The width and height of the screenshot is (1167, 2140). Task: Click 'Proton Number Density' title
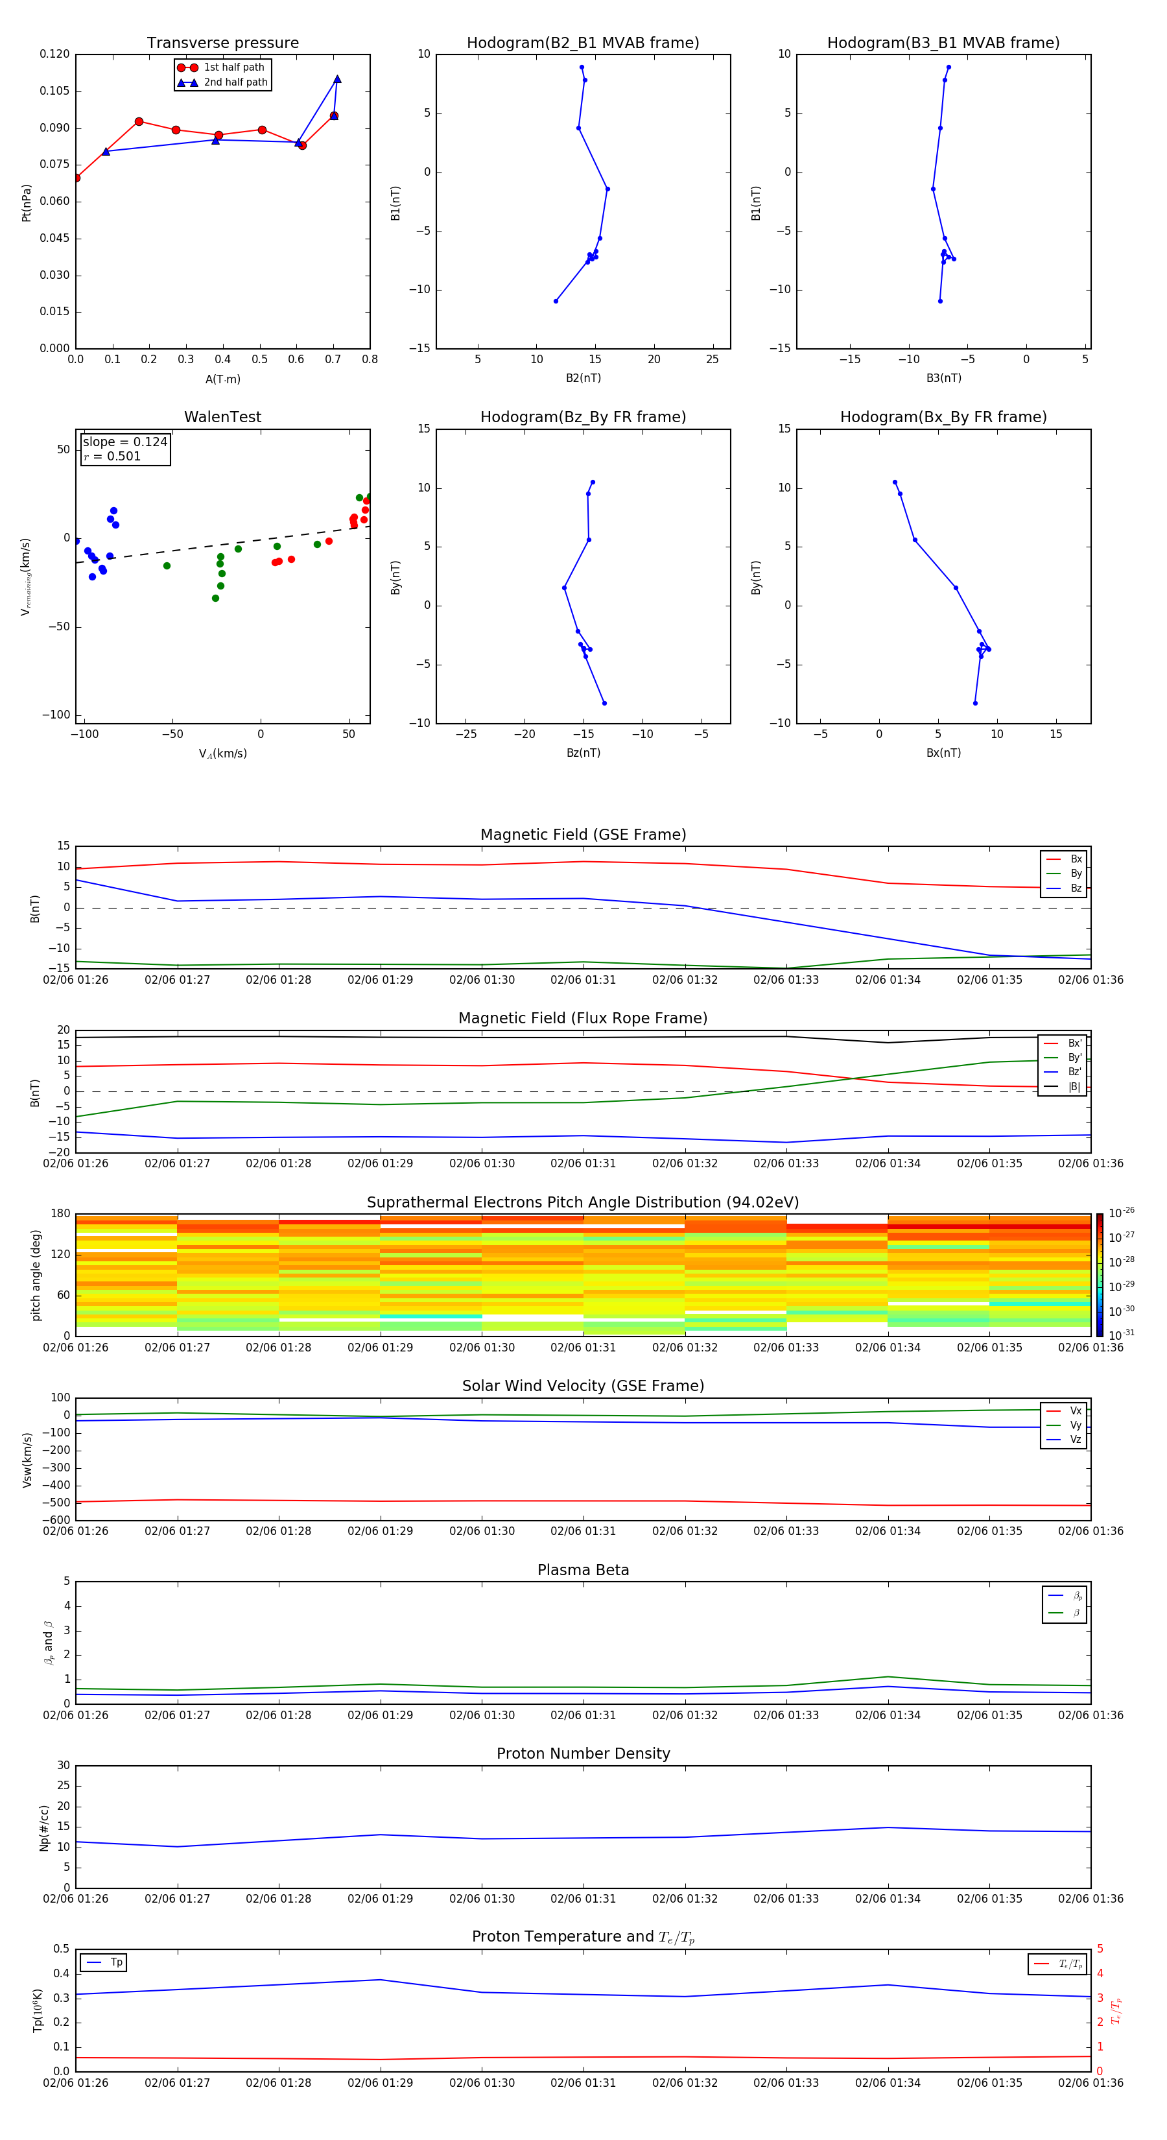(x=583, y=1754)
